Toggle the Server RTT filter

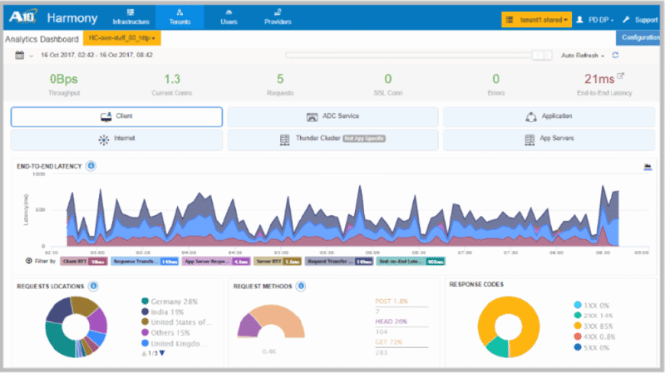click(x=278, y=262)
